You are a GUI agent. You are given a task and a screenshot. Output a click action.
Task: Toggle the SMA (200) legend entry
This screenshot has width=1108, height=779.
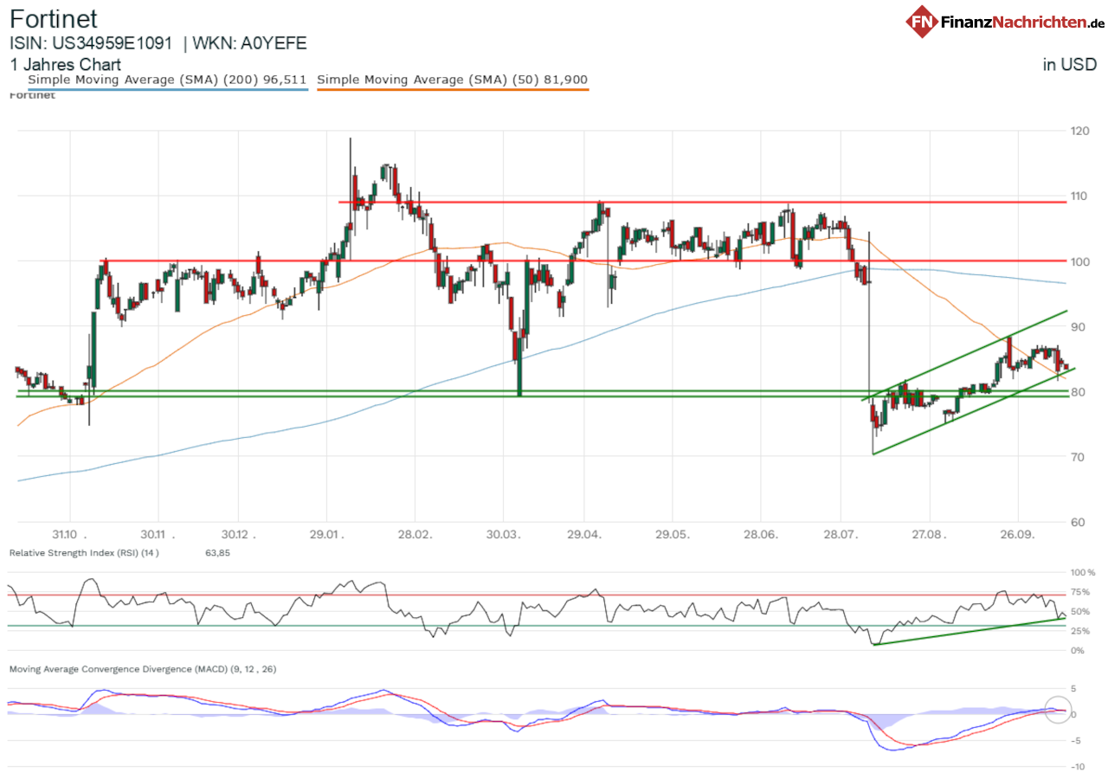coord(167,80)
